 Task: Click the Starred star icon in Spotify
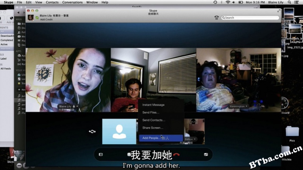(x=19, y=83)
